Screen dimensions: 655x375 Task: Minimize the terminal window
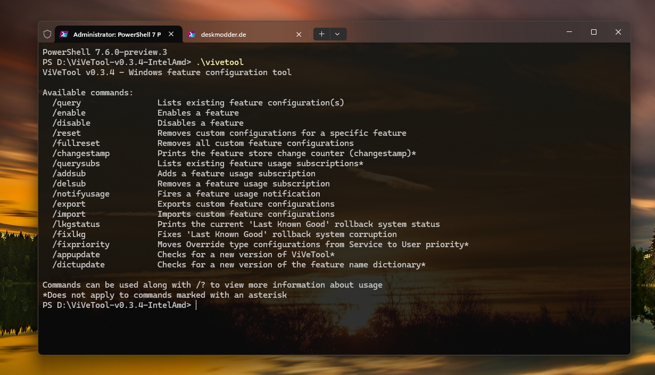(x=569, y=32)
